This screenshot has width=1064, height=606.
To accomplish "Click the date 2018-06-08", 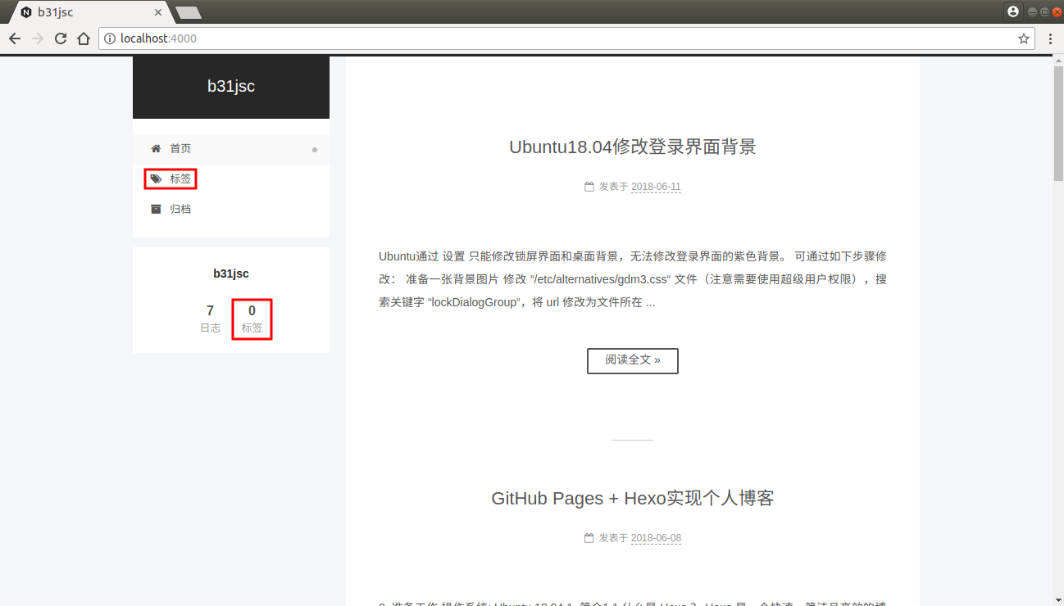I will point(656,538).
